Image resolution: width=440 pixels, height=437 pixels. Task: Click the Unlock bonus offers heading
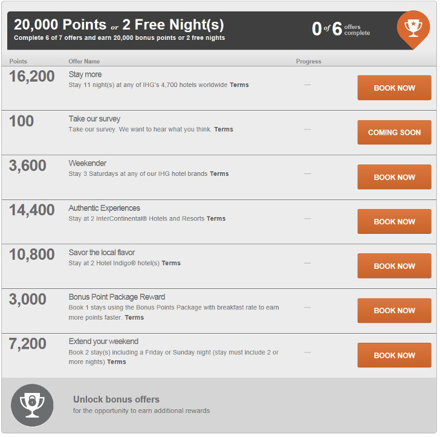116,400
